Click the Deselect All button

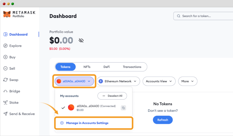112,96
